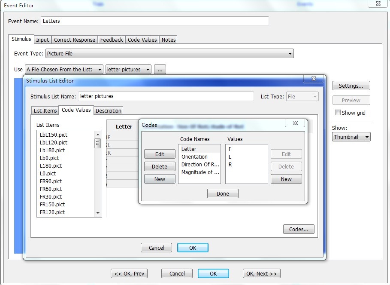390x285 pixels.
Task: Click the 'OK, Next >>' button
Action: [262, 273]
